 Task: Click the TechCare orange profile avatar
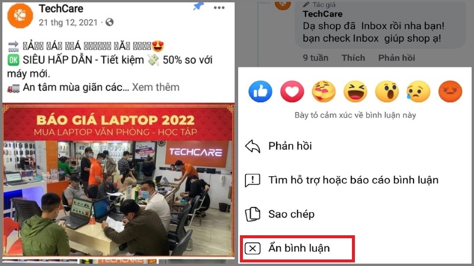point(20,16)
